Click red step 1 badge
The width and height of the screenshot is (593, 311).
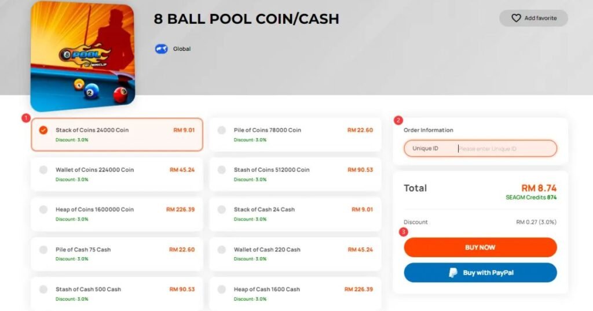point(25,118)
